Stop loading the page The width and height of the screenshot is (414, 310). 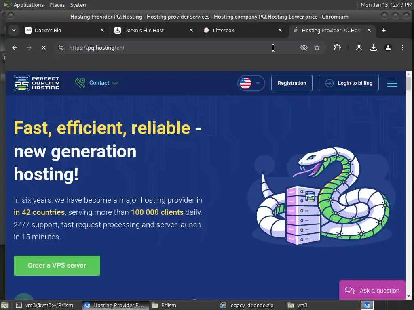pyautogui.click(x=44, y=48)
